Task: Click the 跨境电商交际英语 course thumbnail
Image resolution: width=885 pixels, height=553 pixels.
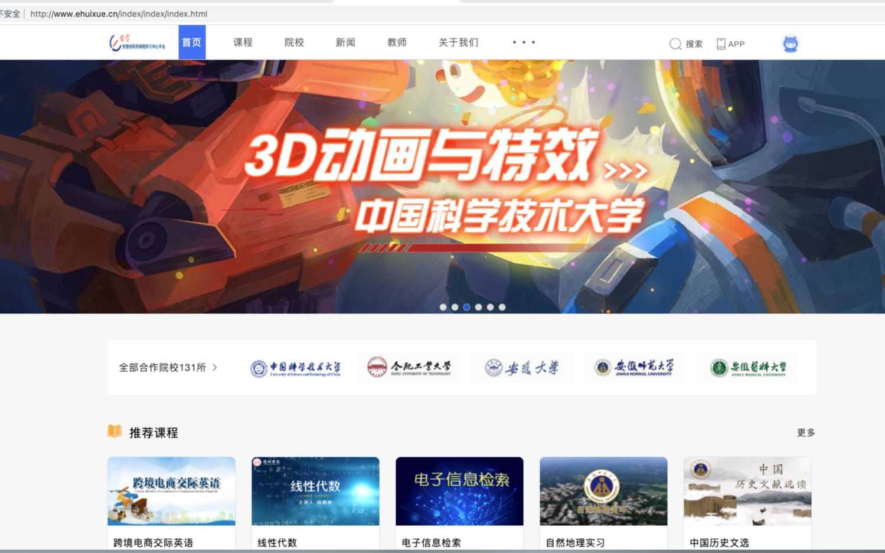Action: [x=171, y=491]
